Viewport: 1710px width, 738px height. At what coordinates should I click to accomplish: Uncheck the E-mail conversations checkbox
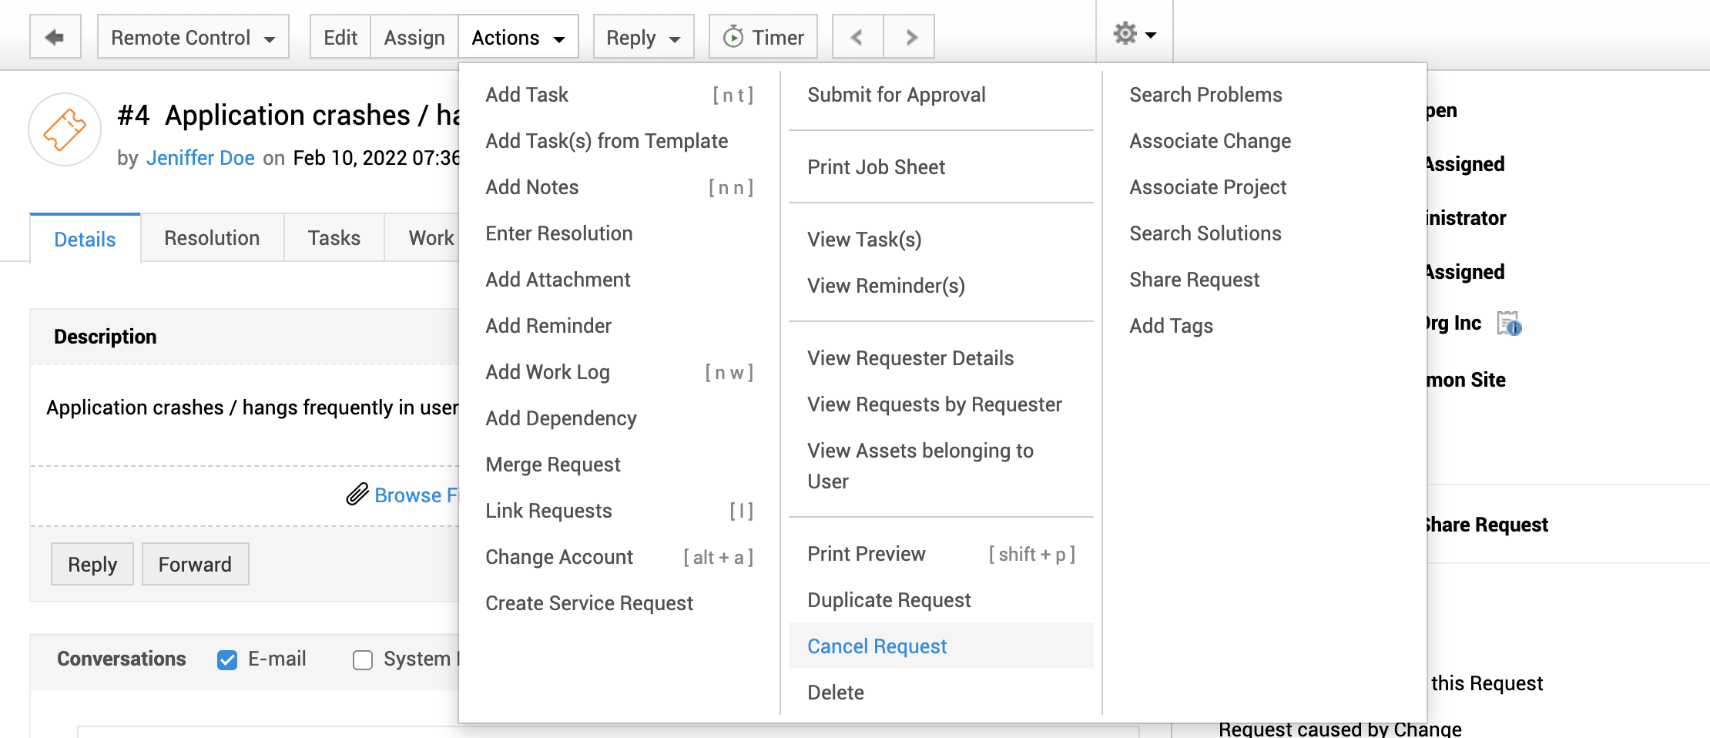click(227, 659)
